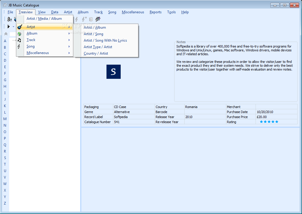The height and width of the screenshot is (214, 302).
Task: Expand the Song submenu arrow
Action: tap(69, 47)
